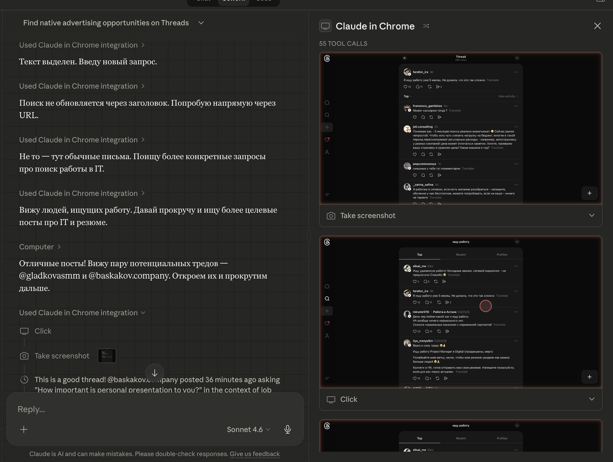Click the '55 TOOL CALLS' label
The height and width of the screenshot is (462, 613).
click(343, 43)
